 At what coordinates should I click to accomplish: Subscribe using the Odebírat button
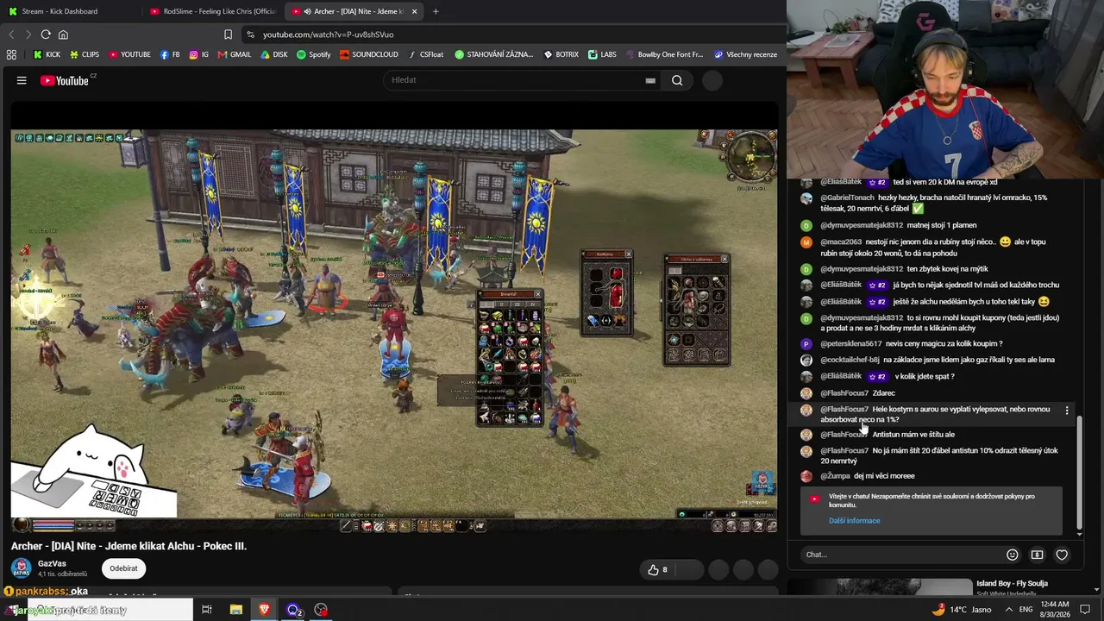[x=123, y=568]
